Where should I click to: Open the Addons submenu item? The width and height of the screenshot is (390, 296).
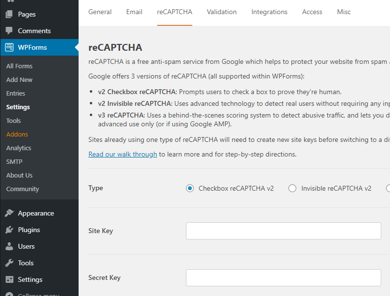[17, 134]
